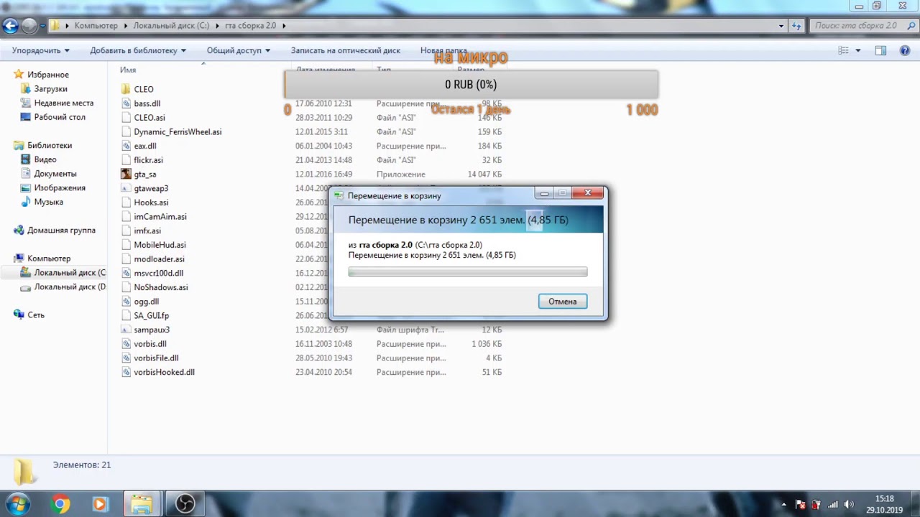Image resolution: width=920 pixels, height=517 pixels.
Task: Click the folder icon in the address bar
Action: coord(55,26)
